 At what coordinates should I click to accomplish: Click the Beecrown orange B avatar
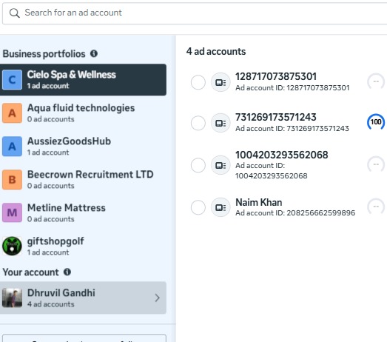12,180
